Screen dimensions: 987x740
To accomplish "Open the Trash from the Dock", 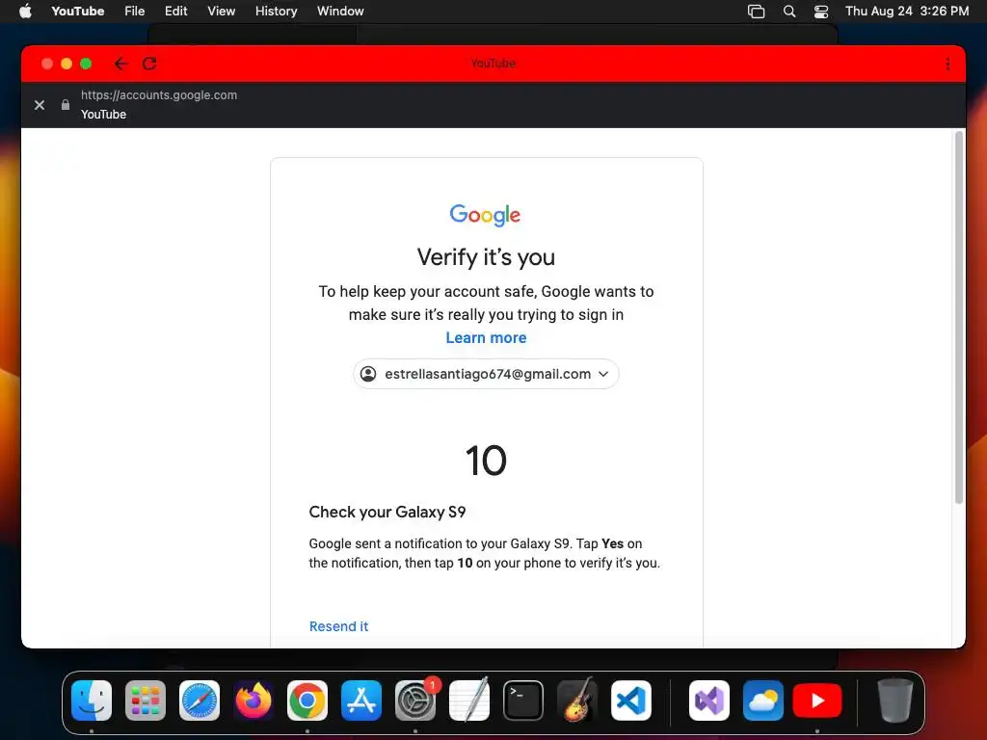I will coord(895,700).
